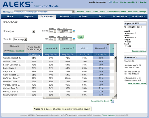Open the To Month dropdown
149x118 pixels.
point(52,39)
